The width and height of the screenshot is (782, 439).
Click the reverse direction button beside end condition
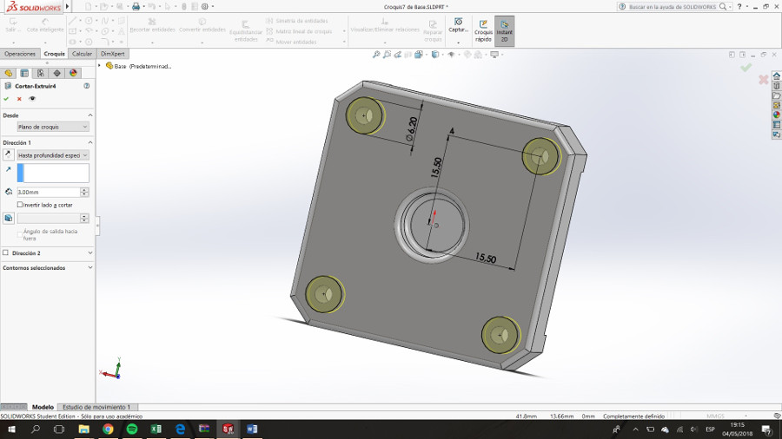click(x=8, y=154)
